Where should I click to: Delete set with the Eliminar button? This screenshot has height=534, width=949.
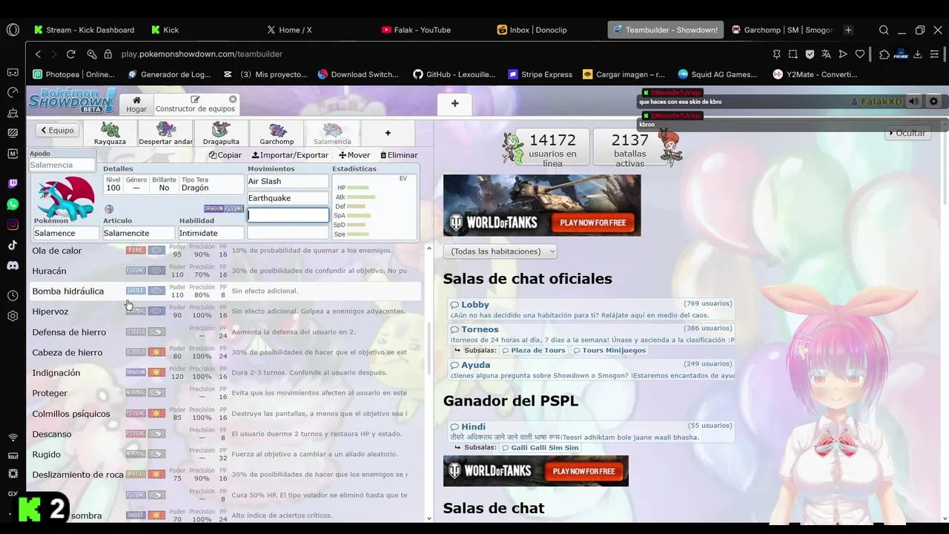(x=399, y=155)
